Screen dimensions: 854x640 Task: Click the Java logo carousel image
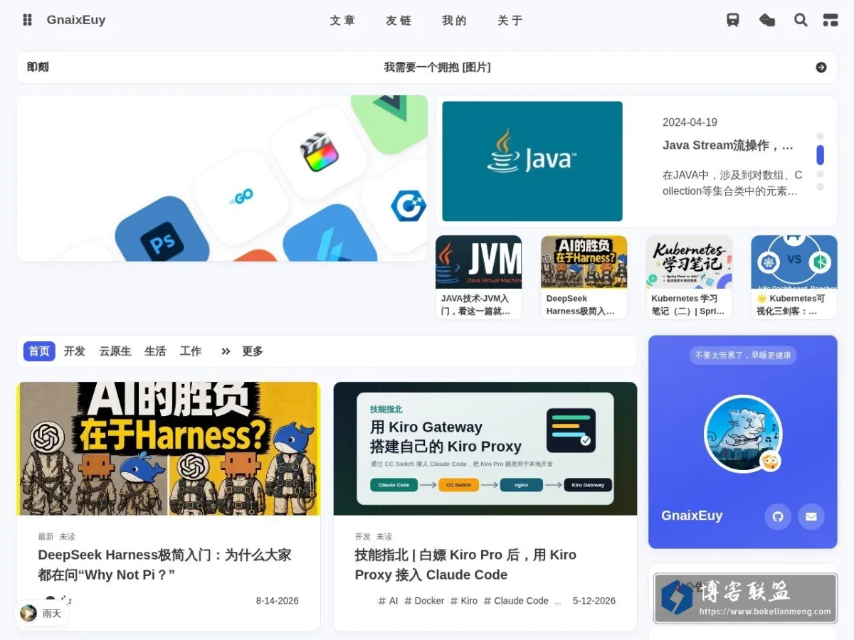click(532, 161)
